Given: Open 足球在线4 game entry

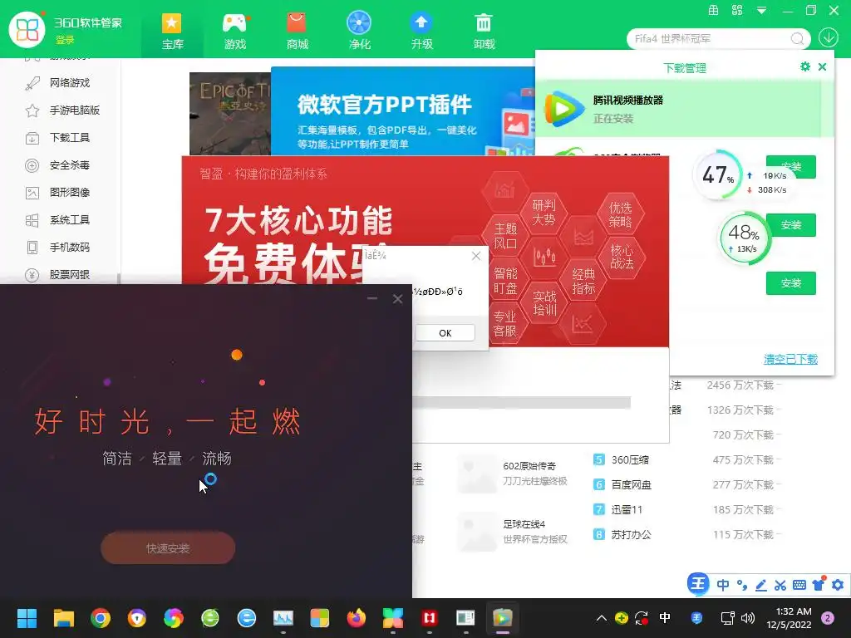Looking at the screenshot, I should [x=513, y=532].
